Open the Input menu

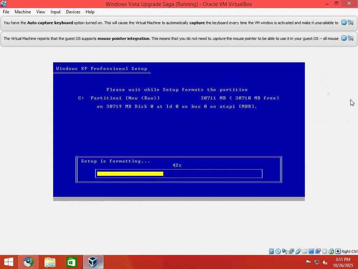[56, 12]
